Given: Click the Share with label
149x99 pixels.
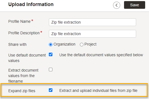Looking at the screenshot, I should pos(17,44).
